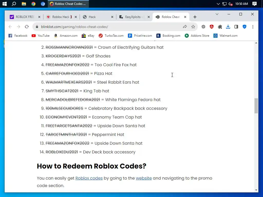Toggle the browser side panel
Image resolution: width=263 pixels, height=197 pixels.
coord(236,27)
